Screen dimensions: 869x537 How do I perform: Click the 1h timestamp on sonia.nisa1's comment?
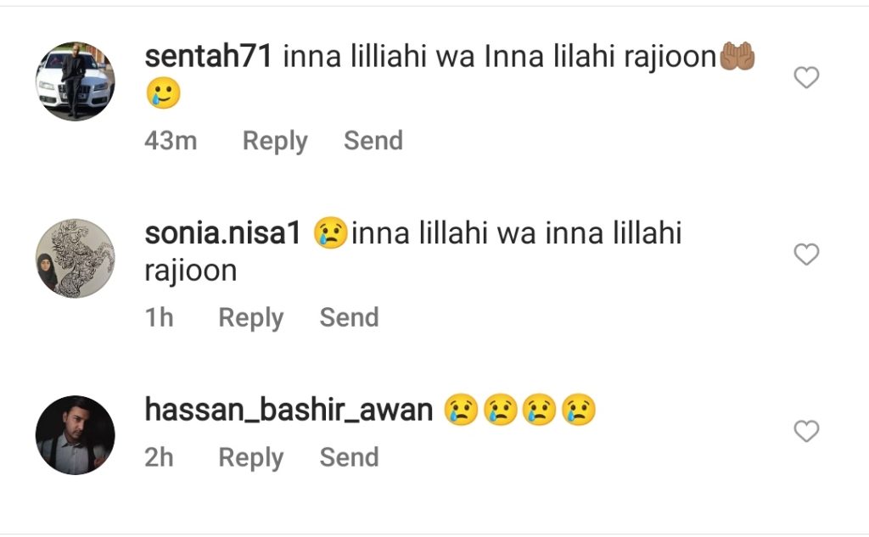point(159,317)
